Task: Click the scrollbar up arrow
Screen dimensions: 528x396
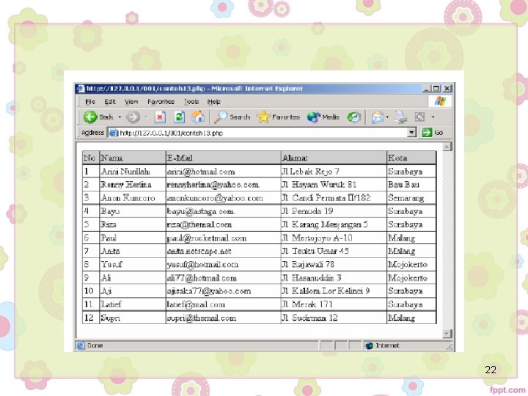Action: (447, 147)
